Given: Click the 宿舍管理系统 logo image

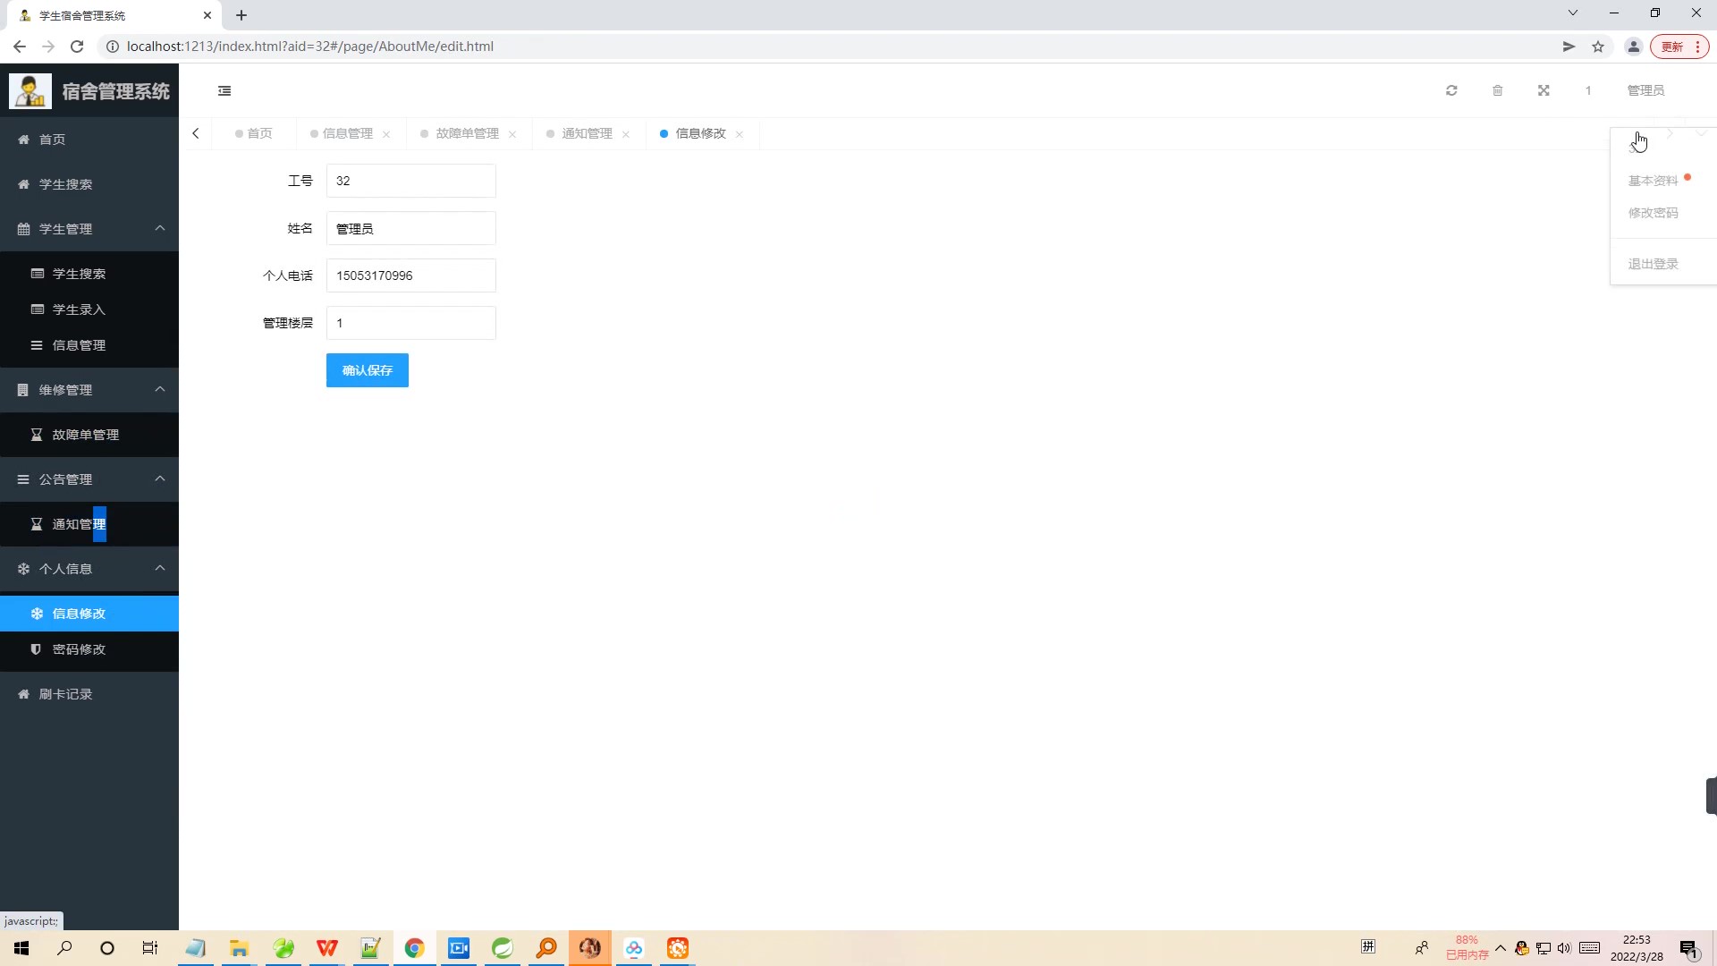Looking at the screenshot, I should click(x=30, y=90).
